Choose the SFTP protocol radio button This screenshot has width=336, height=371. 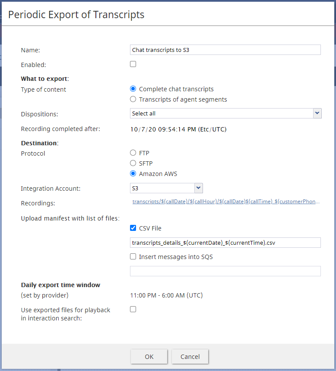tap(133, 163)
